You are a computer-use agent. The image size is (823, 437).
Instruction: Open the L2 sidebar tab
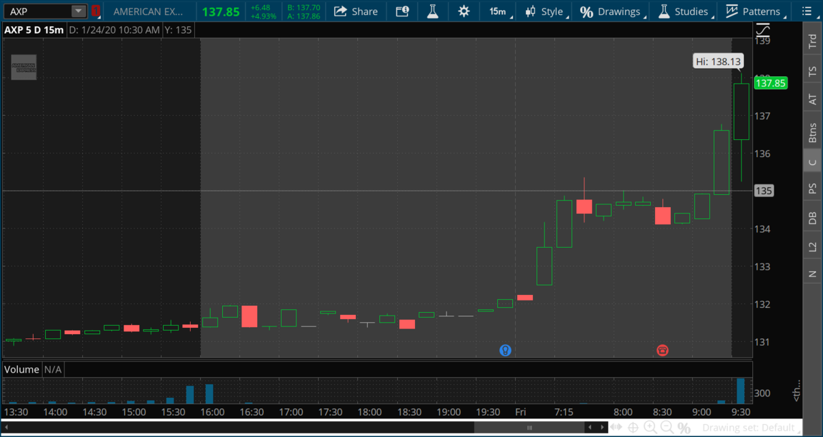pos(813,246)
